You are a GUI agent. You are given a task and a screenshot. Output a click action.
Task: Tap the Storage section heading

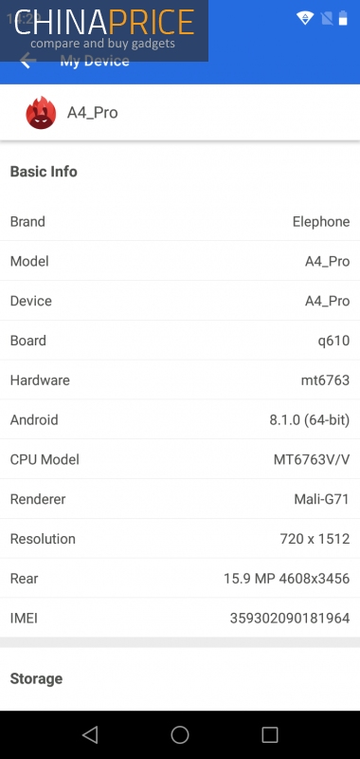click(x=36, y=678)
